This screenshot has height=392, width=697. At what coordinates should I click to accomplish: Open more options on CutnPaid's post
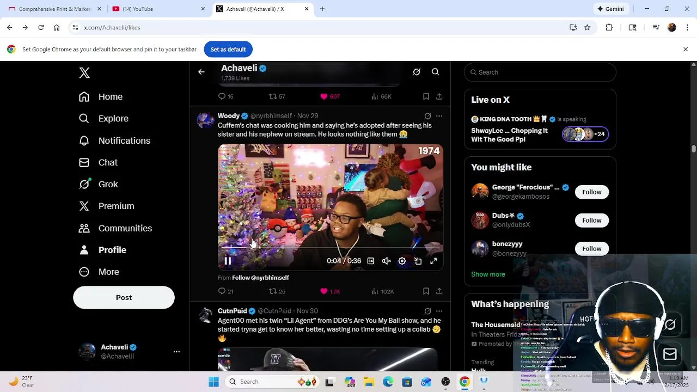click(439, 311)
